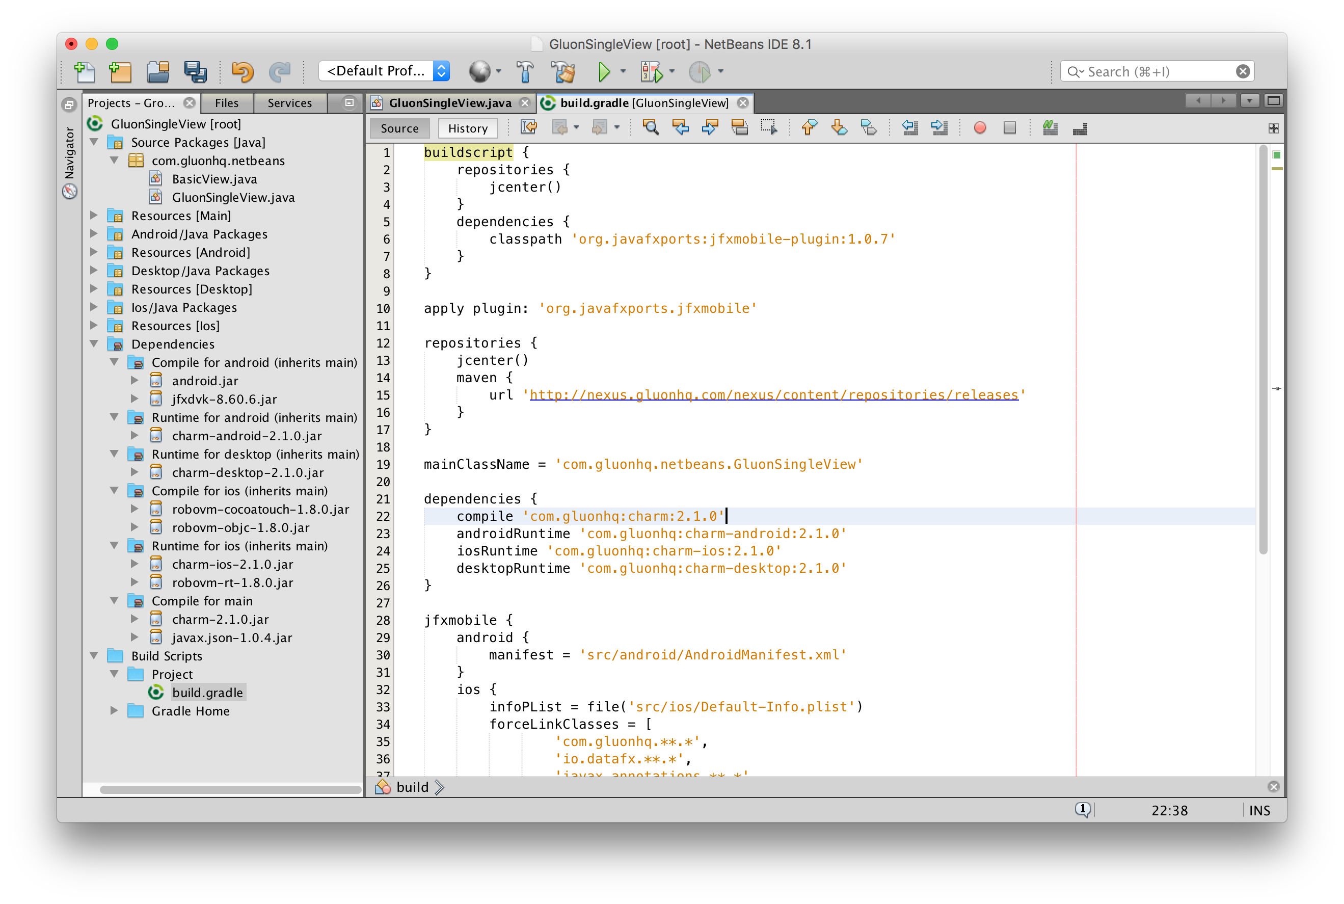Click the Redo arrow icon

280,71
